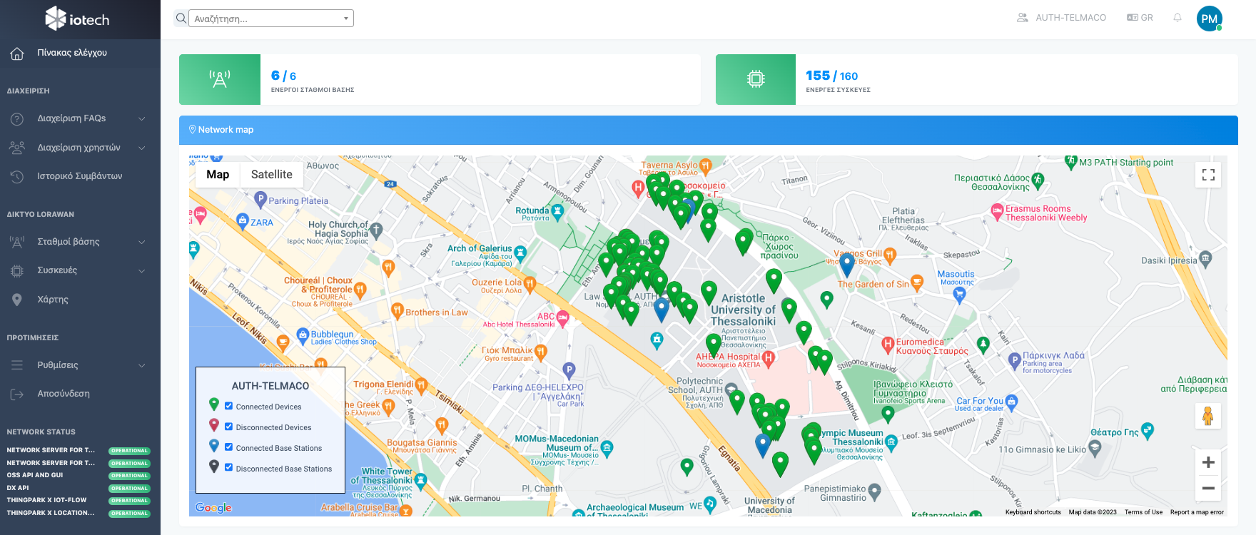Click the notifications bell icon
Screen dimensions: 1256x535
click(x=1177, y=18)
